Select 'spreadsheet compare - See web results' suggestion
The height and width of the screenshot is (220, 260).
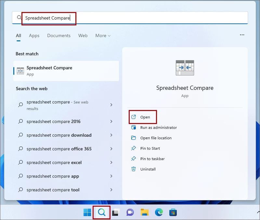point(66,105)
